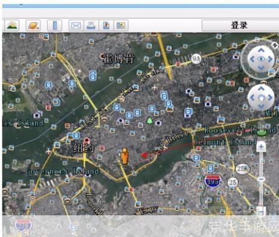The height and width of the screenshot is (237, 279).
Task: Click the 霍博肯 place label
Action: point(119,58)
